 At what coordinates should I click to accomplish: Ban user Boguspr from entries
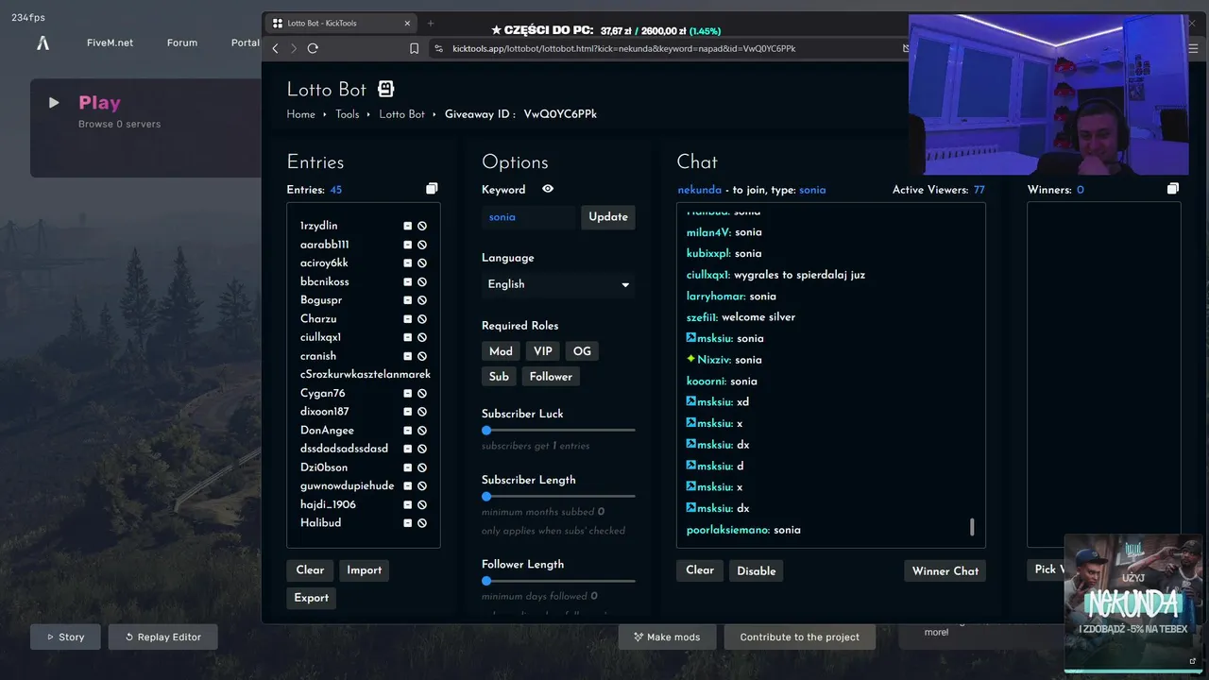click(422, 300)
